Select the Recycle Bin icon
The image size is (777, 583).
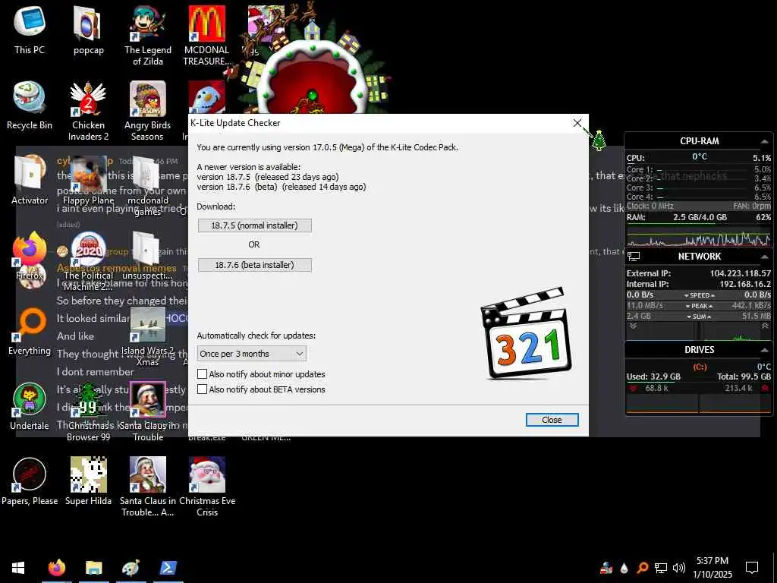click(x=30, y=106)
